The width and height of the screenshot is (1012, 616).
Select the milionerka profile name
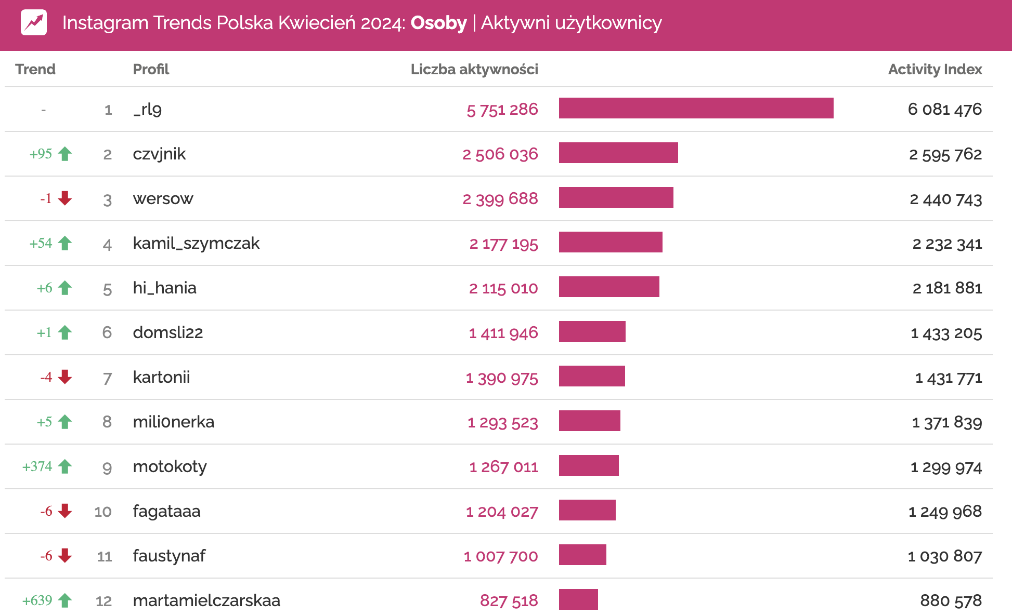tap(174, 422)
